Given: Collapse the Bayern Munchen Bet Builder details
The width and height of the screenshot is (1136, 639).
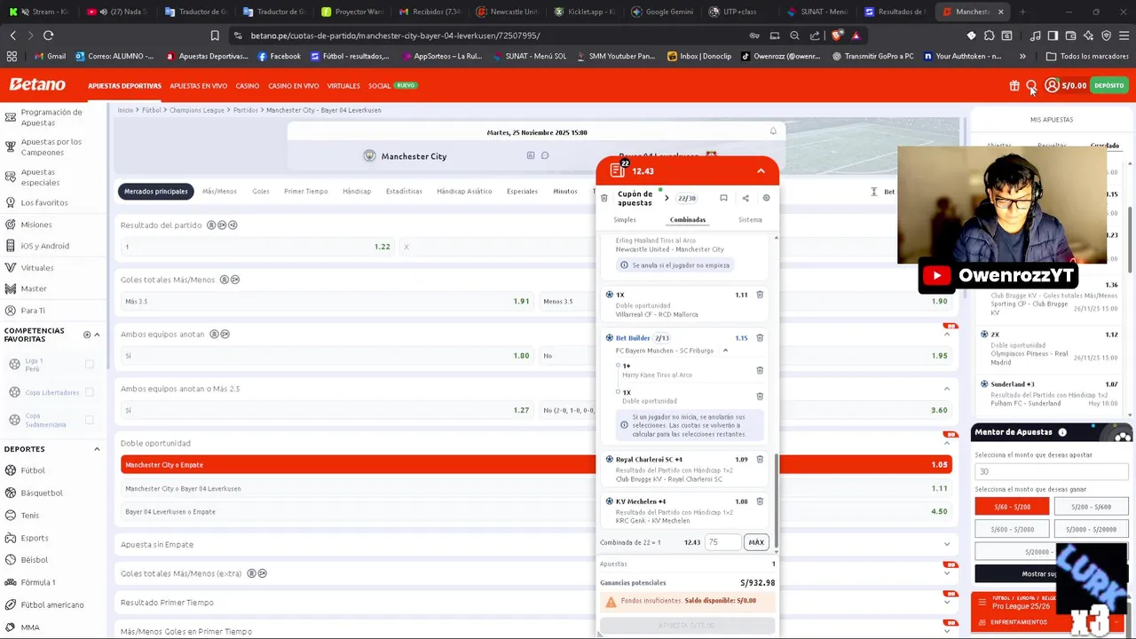Looking at the screenshot, I should [725, 351].
